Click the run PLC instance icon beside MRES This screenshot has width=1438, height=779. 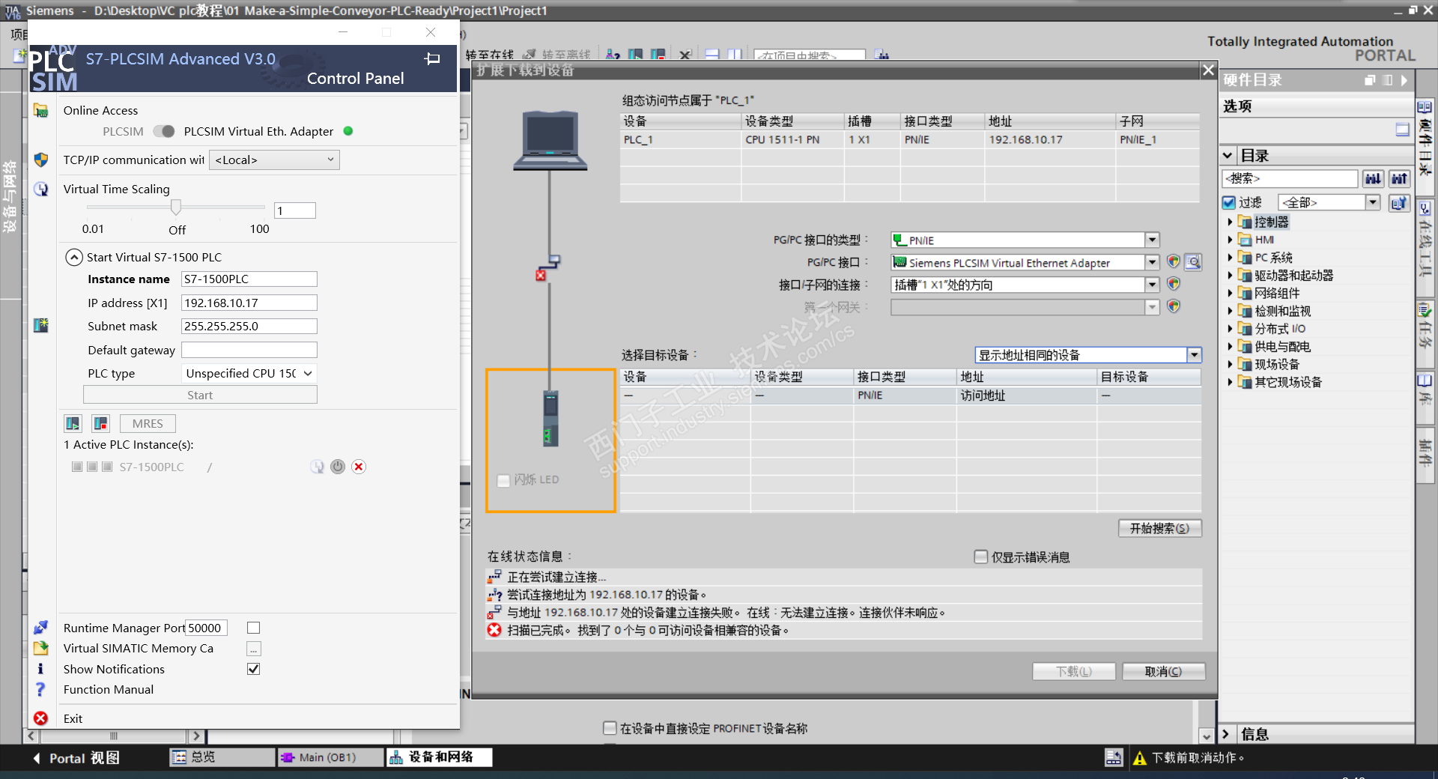(x=73, y=424)
